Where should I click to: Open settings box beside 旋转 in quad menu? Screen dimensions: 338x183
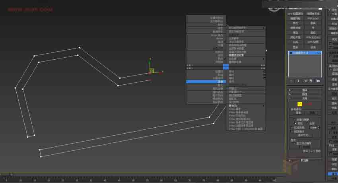pos(265,75)
